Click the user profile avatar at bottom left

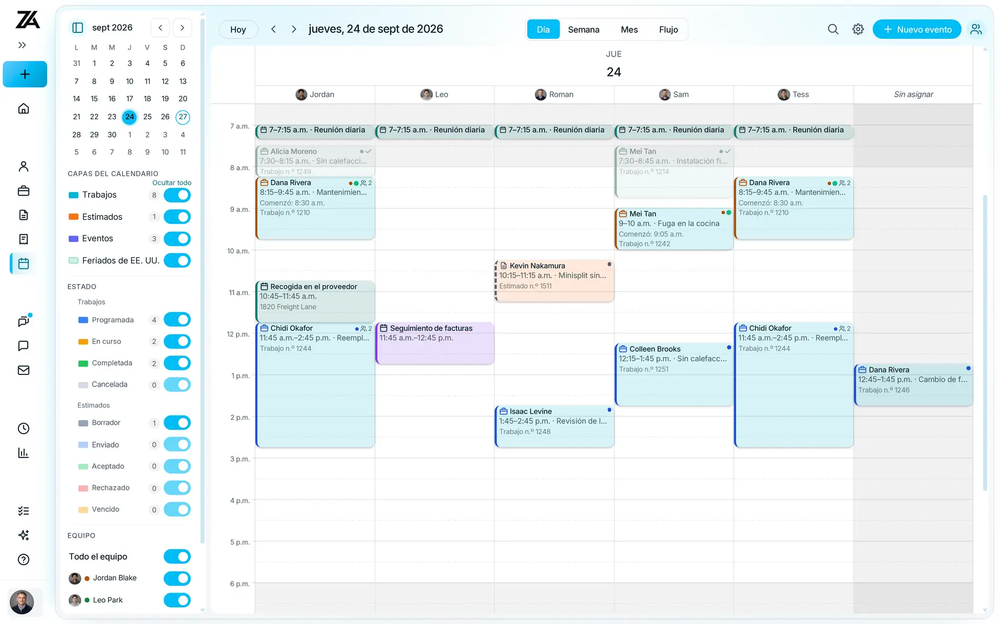click(22, 602)
